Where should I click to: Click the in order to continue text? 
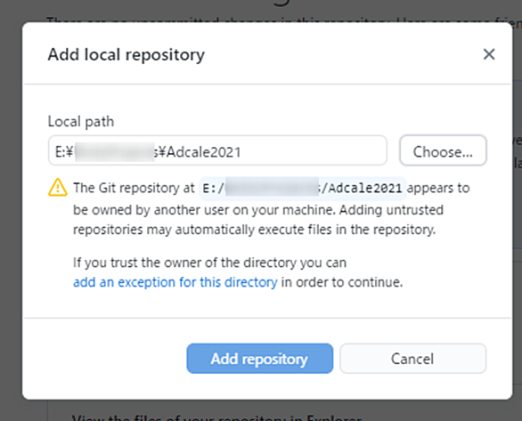342,282
